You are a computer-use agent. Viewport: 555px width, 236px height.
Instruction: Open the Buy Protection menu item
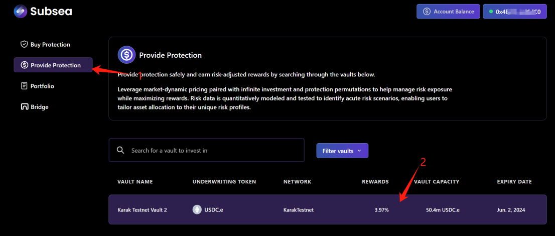[45, 45]
